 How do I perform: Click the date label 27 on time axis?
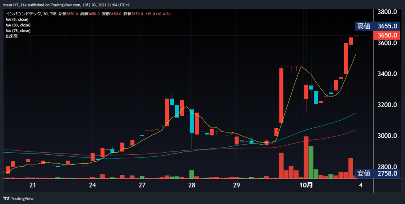142,185
